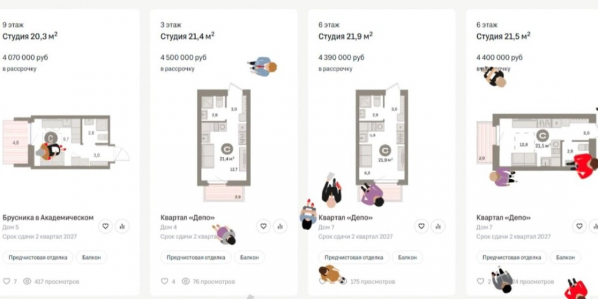Open floor plan of 20,3 м² studio
The height and width of the screenshot is (299, 598).
(66, 142)
